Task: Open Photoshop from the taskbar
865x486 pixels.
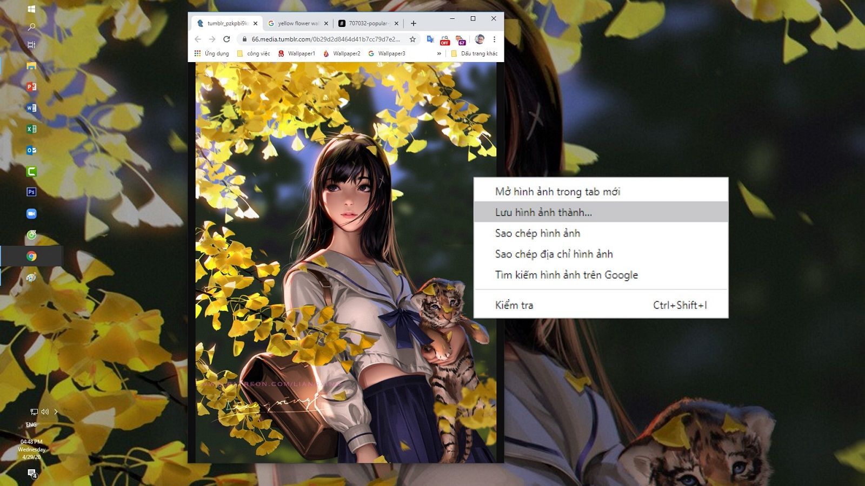Action: pyautogui.click(x=31, y=192)
